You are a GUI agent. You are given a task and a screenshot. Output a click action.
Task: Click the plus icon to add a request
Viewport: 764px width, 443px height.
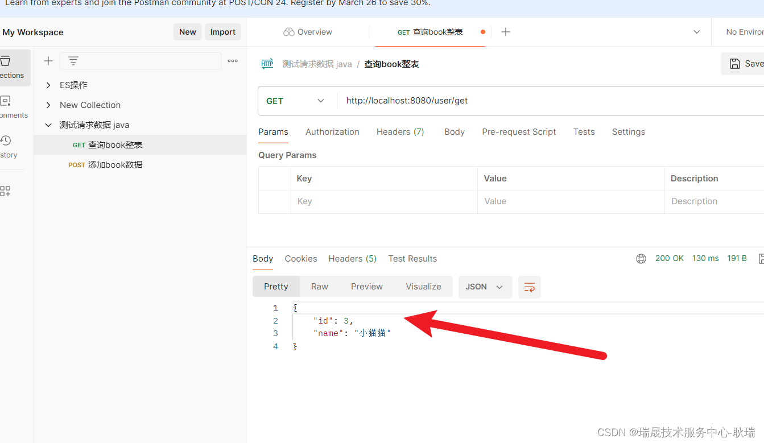point(48,60)
